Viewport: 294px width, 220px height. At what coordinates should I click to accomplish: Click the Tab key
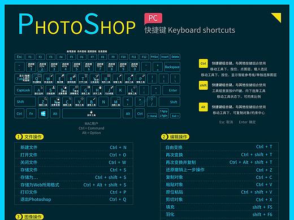point(22,78)
